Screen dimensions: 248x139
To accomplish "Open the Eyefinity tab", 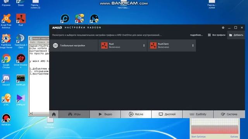I will (198, 114).
